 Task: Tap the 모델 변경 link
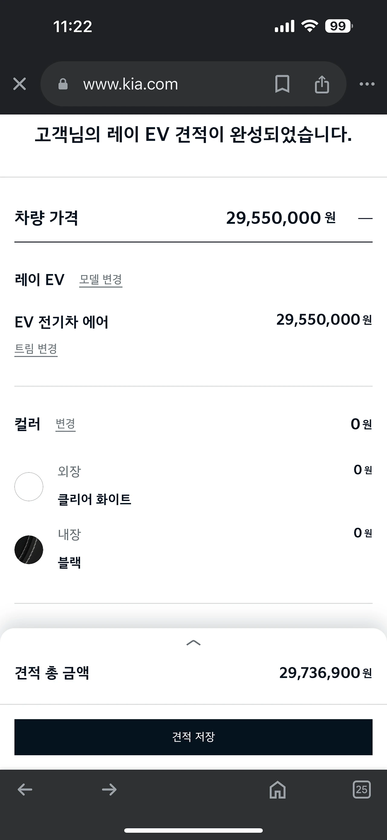[101, 280]
